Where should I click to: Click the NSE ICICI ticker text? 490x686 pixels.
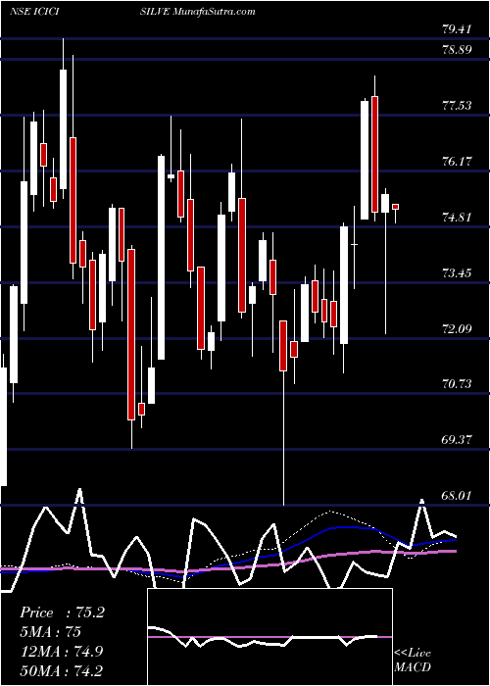34,12
